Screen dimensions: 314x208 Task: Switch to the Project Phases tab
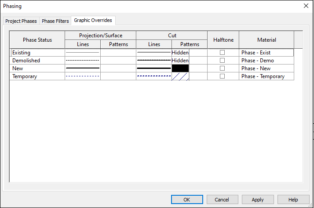21,21
